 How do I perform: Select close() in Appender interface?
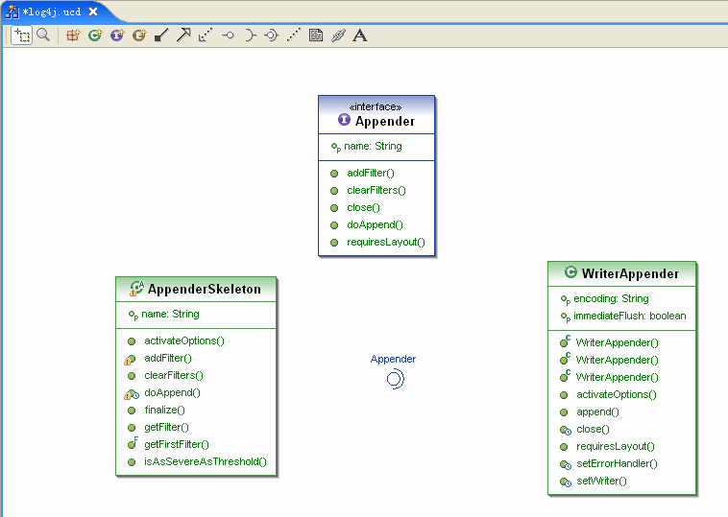click(363, 207)
